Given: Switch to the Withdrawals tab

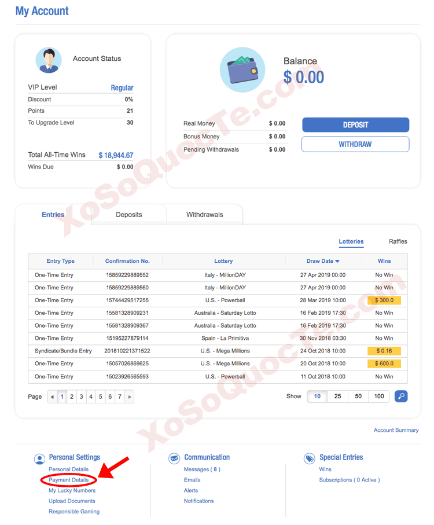Looking at the screenshot, I should coord(204,215).
